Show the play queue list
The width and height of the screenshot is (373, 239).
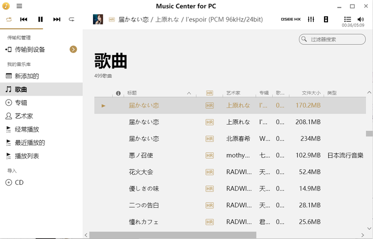coord(347,19)
